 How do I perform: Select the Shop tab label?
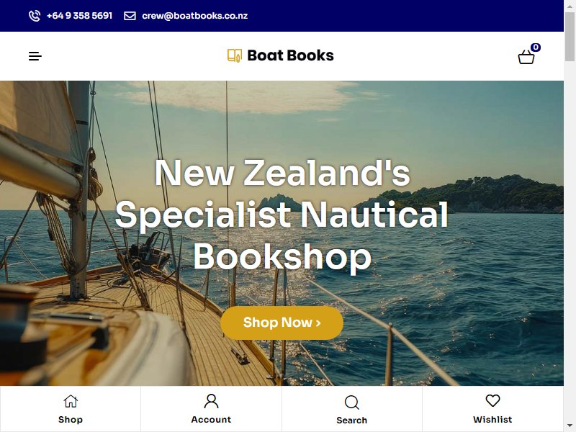[x=71, y=420]
